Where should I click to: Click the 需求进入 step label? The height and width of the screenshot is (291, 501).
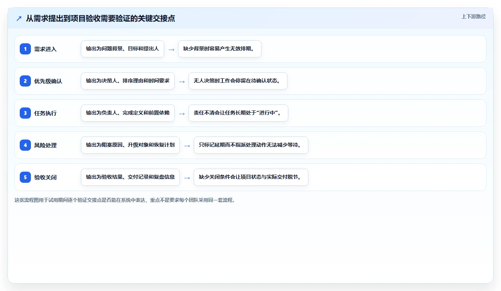(45, 49)
